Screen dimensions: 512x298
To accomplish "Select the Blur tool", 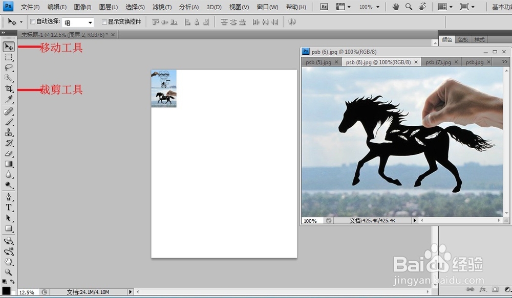I will 9,174.
